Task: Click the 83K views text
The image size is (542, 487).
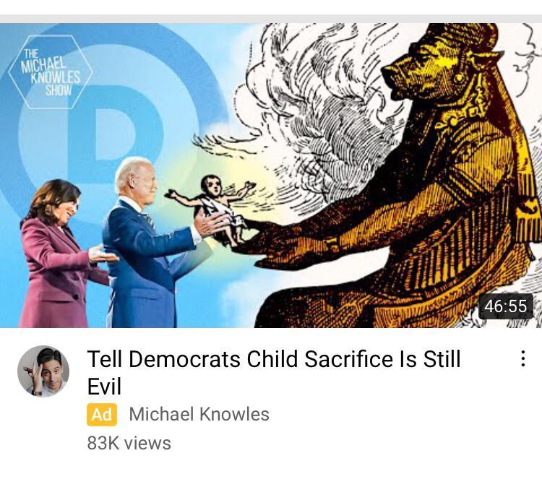Action: 129,443
